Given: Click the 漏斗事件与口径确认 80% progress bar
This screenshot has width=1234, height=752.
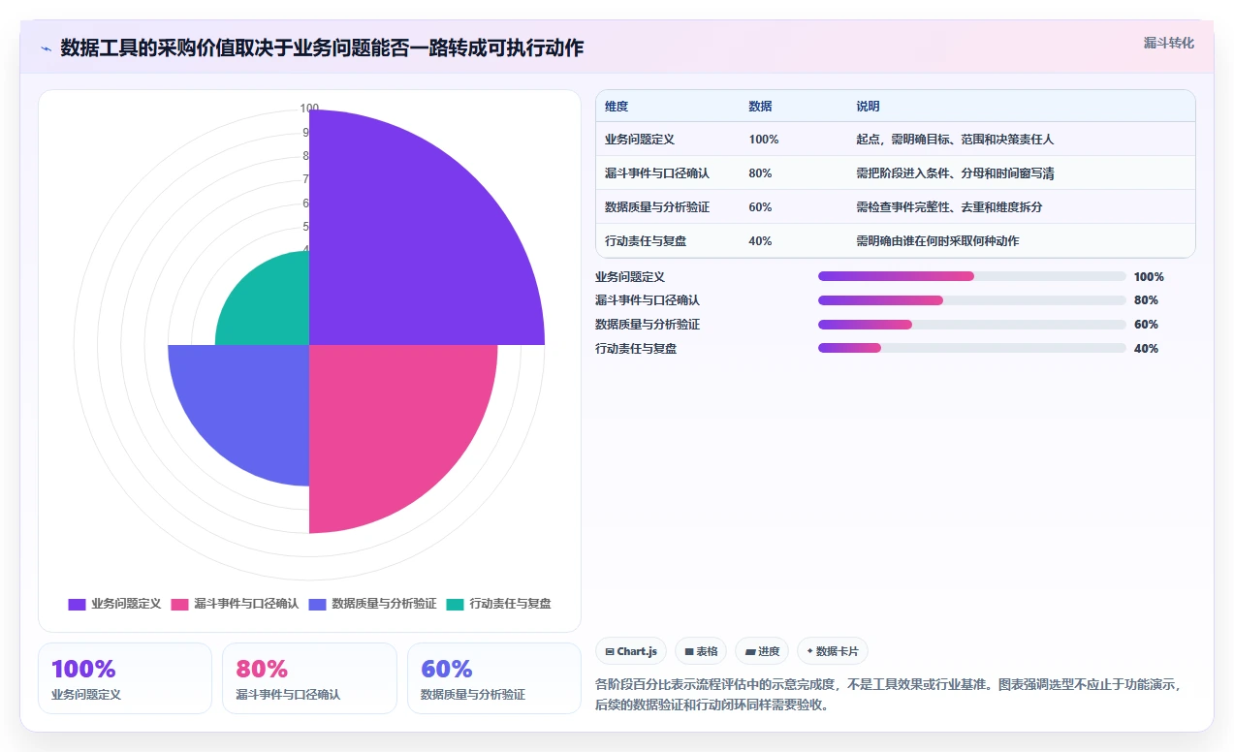Looking at the screenshot, I should 972,300.
